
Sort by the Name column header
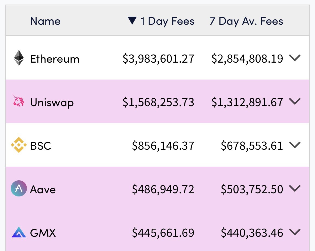point(45,21)
